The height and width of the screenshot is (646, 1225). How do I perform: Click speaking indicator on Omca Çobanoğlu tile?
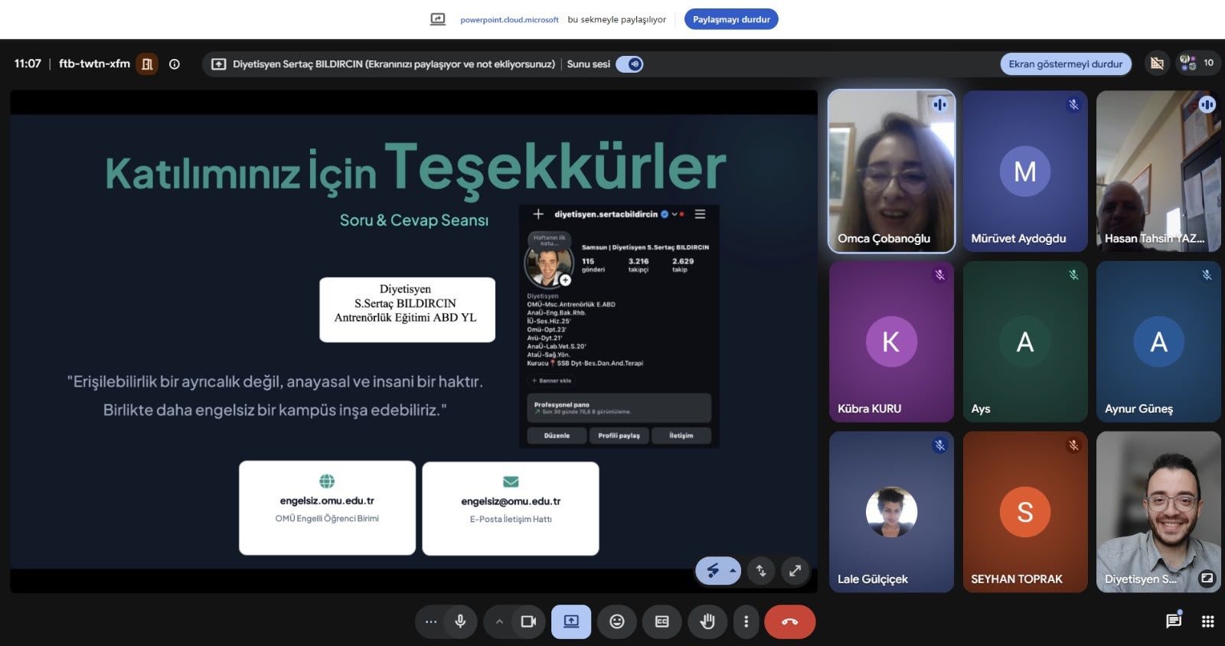pyautogui.click(x=939, y=105)
